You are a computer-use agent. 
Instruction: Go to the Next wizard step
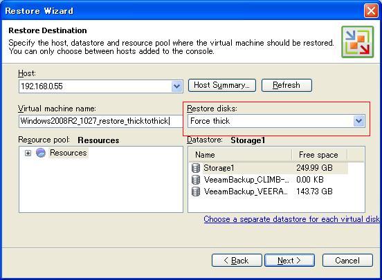(289, 261)
